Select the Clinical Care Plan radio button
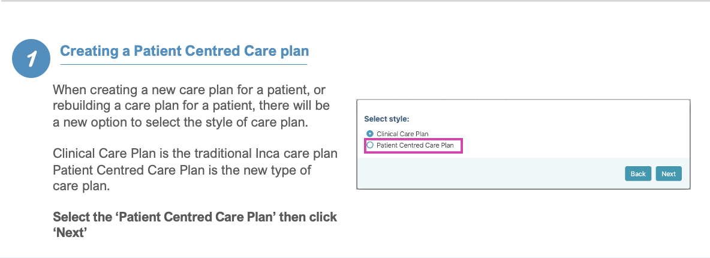 pyautogui.click(x=370, y=134)
